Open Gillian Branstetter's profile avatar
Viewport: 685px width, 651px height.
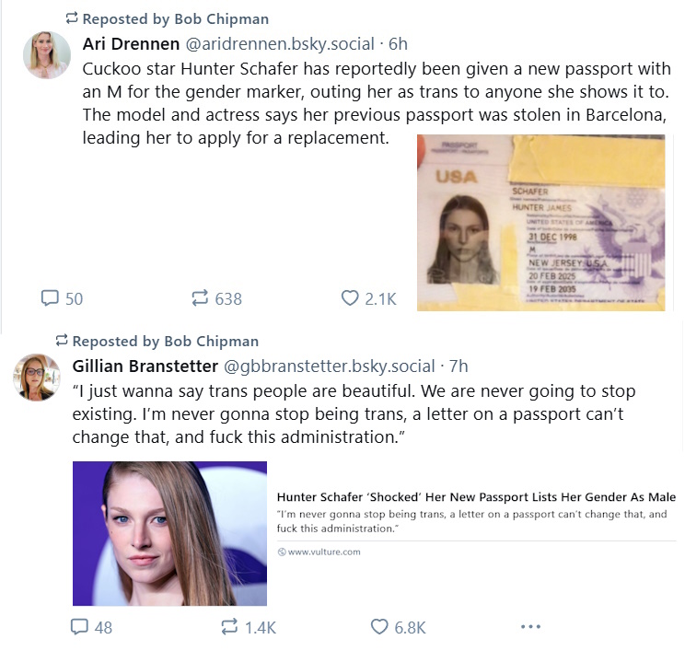pyautogui.click(x=37, y=377)
